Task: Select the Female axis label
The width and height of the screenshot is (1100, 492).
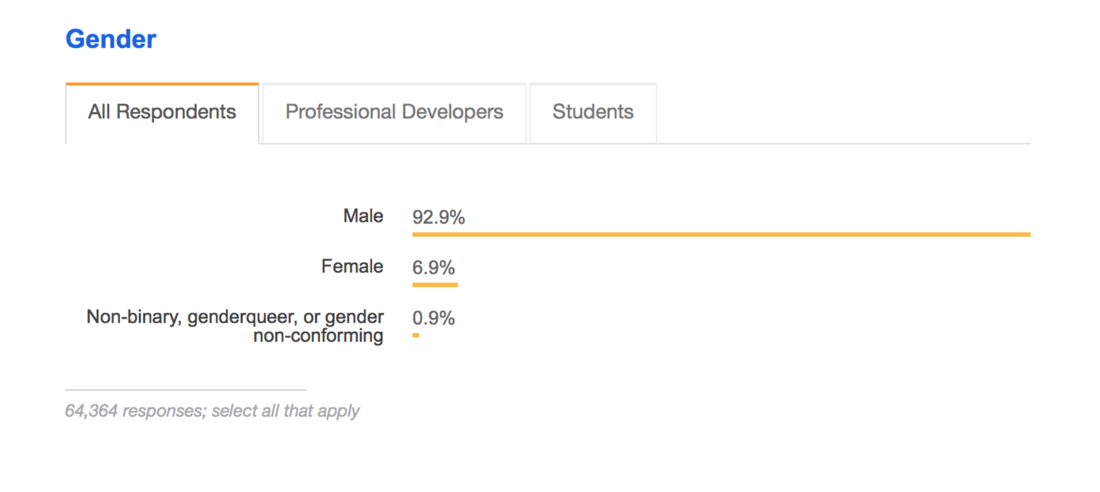Action: [352, 266]
